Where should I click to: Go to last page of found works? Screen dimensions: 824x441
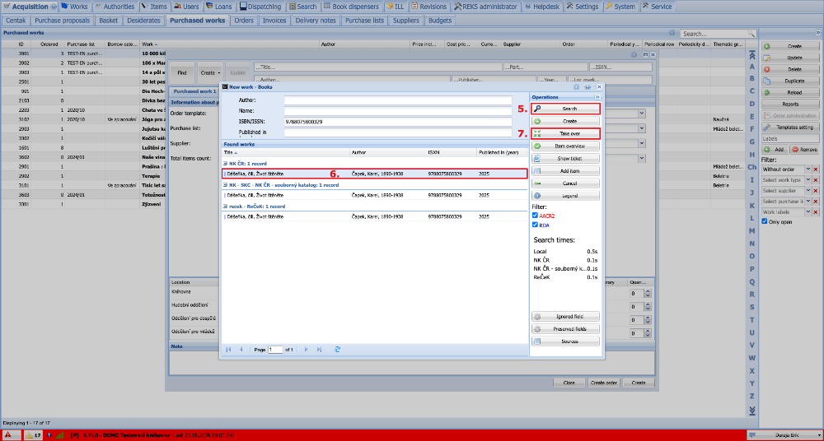coord(319,349)
